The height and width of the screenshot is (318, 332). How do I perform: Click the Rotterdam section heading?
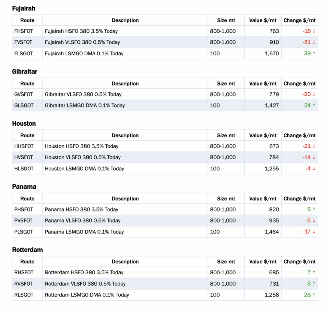pos(28,250)
